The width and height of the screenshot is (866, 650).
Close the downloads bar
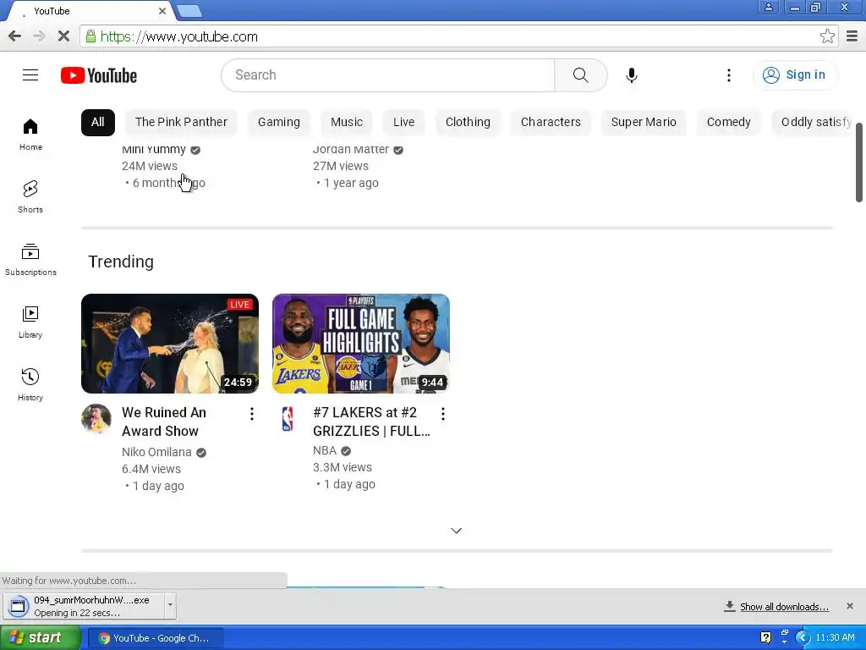coord(849,606)
